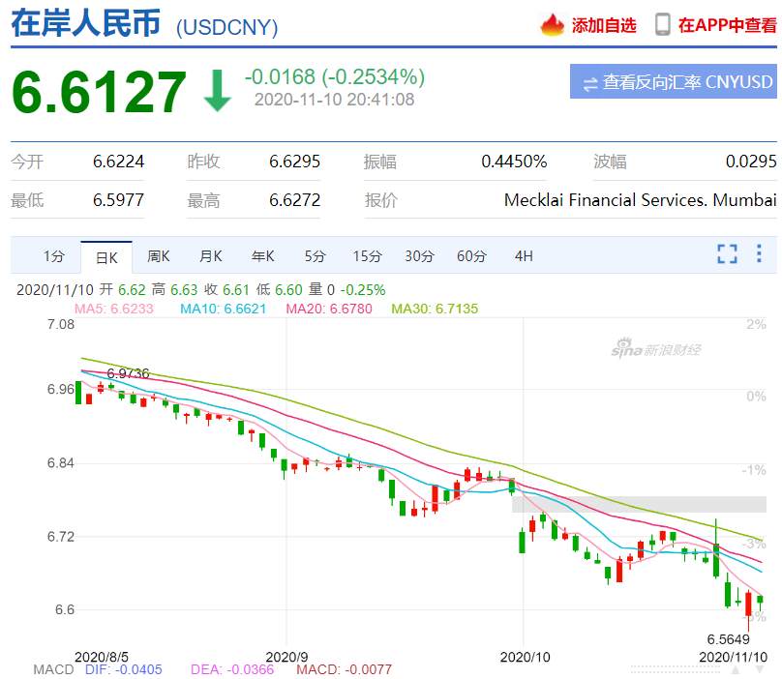Click the 6.5649 low price label on chart
Screen dimensions: 782x679
(728, 639)
